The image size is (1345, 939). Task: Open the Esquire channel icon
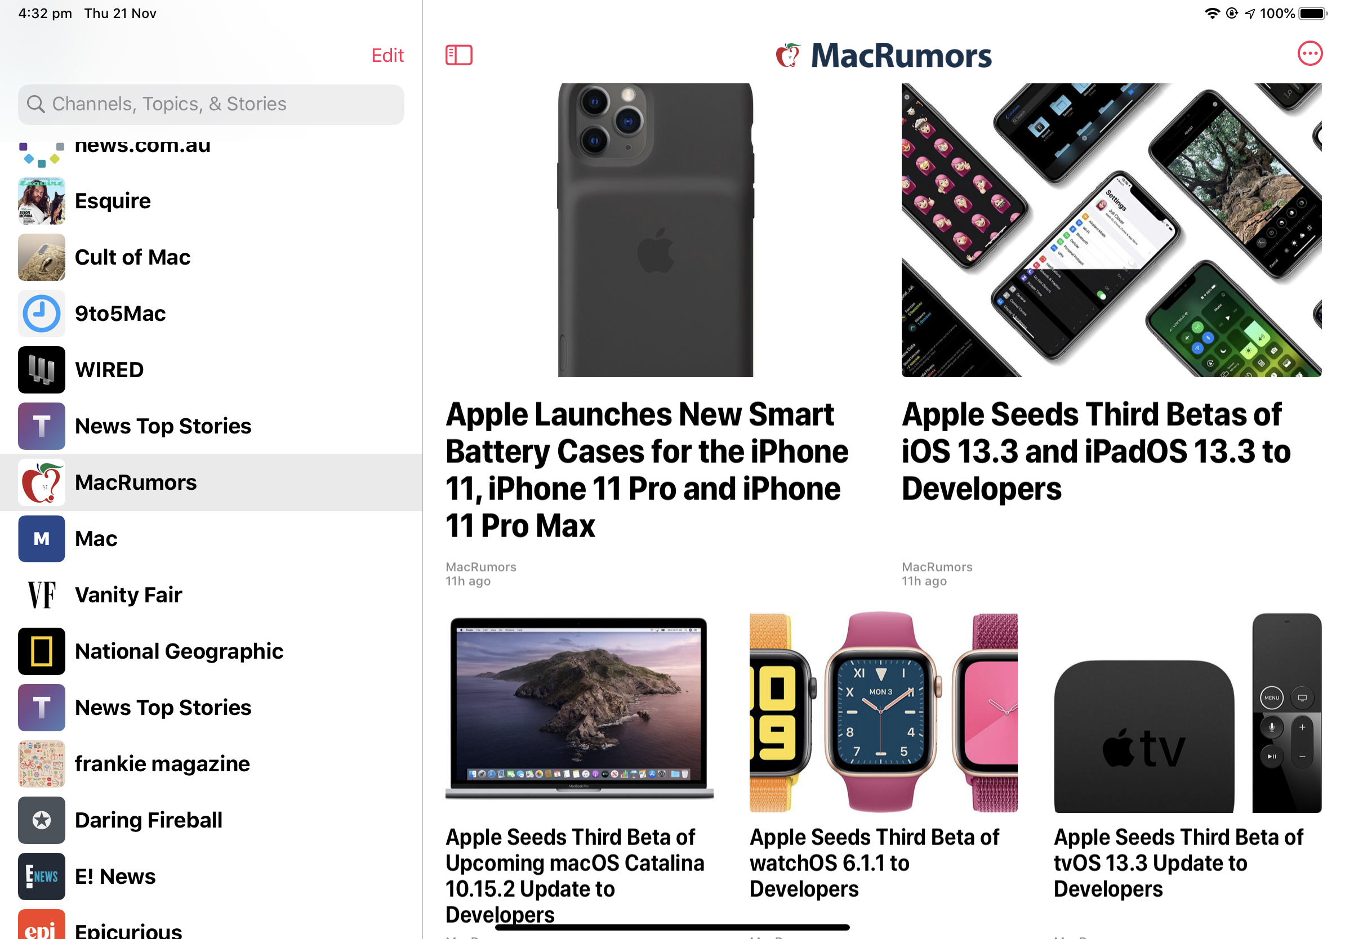click(41, 201)
